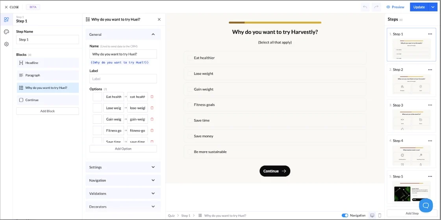Check the 'Be more sustainable' checkbox in preview
The height and width of the screenshot is (220, 441).
pos(190,152)
